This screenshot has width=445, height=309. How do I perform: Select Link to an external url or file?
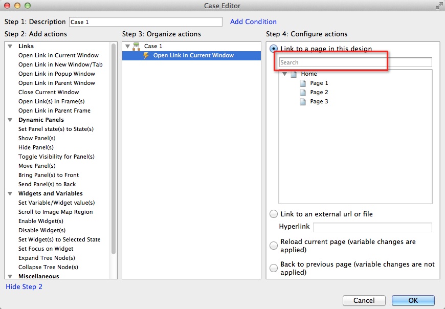coord(274,214)
